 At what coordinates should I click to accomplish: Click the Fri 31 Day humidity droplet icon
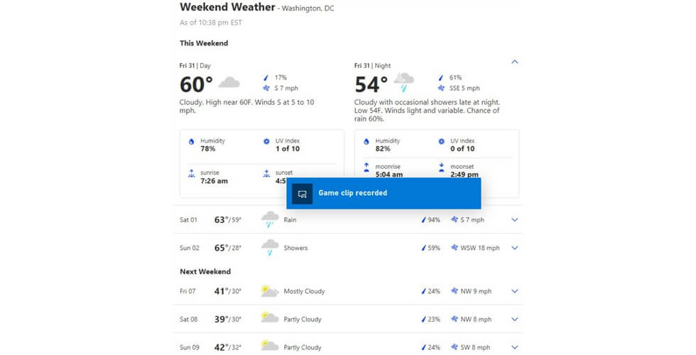point(191,141)
